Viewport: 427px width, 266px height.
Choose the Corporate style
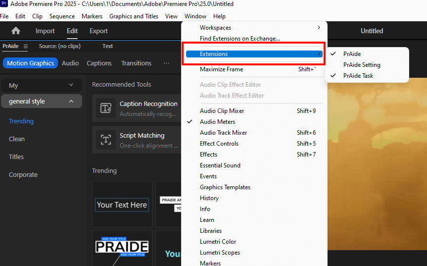pyautogui.click(x=23, y=175)
